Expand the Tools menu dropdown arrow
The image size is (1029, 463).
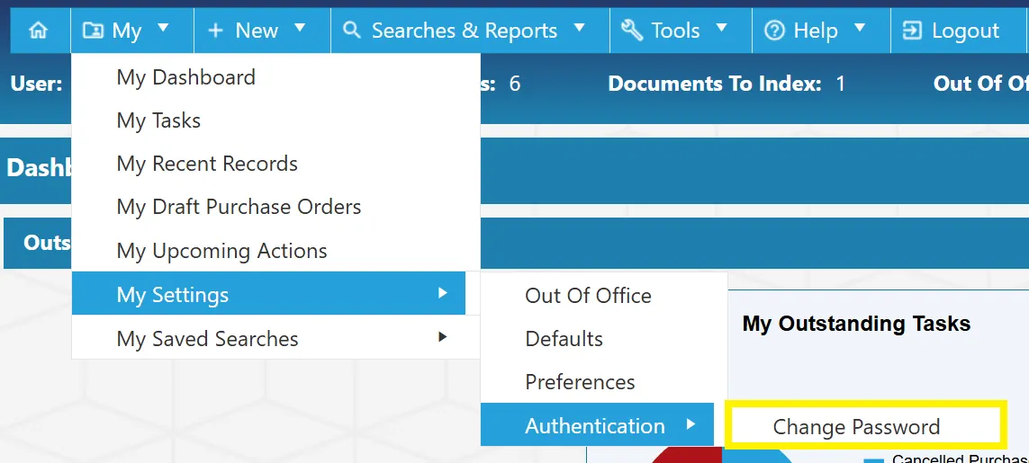(x=722, y=28)
